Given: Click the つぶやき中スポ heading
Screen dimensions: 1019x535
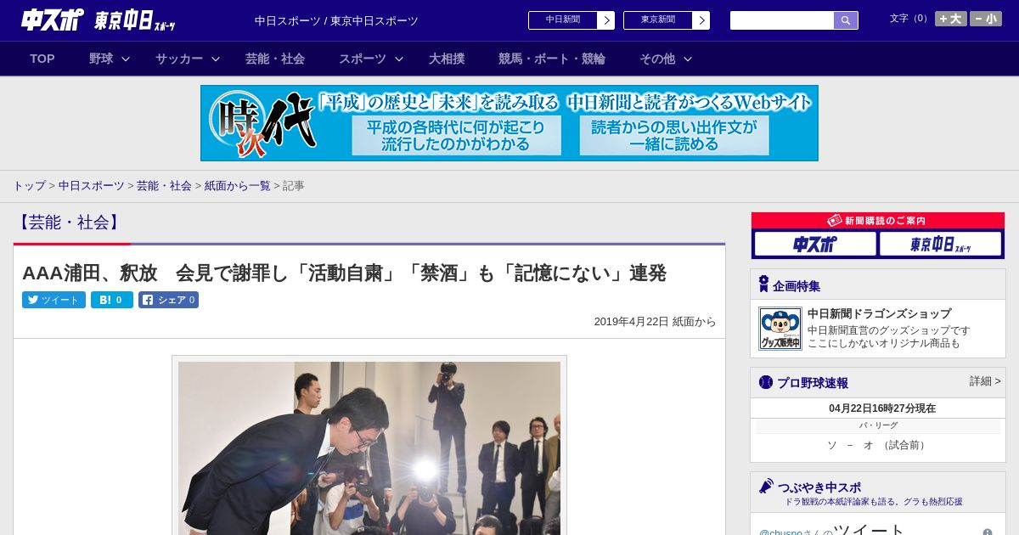Looking at the screenshot, I should click(x=819, y=487).
